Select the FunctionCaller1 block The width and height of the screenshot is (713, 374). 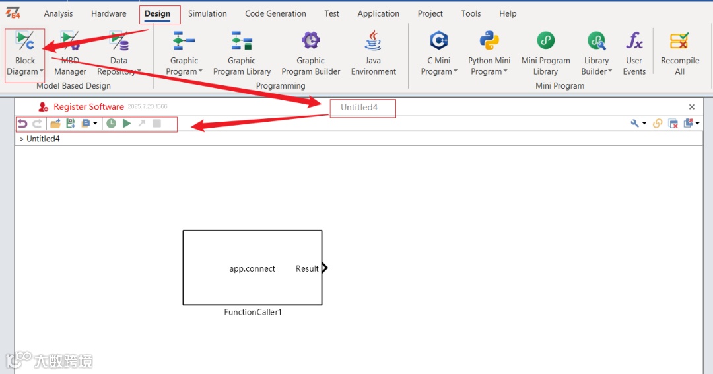252,268
